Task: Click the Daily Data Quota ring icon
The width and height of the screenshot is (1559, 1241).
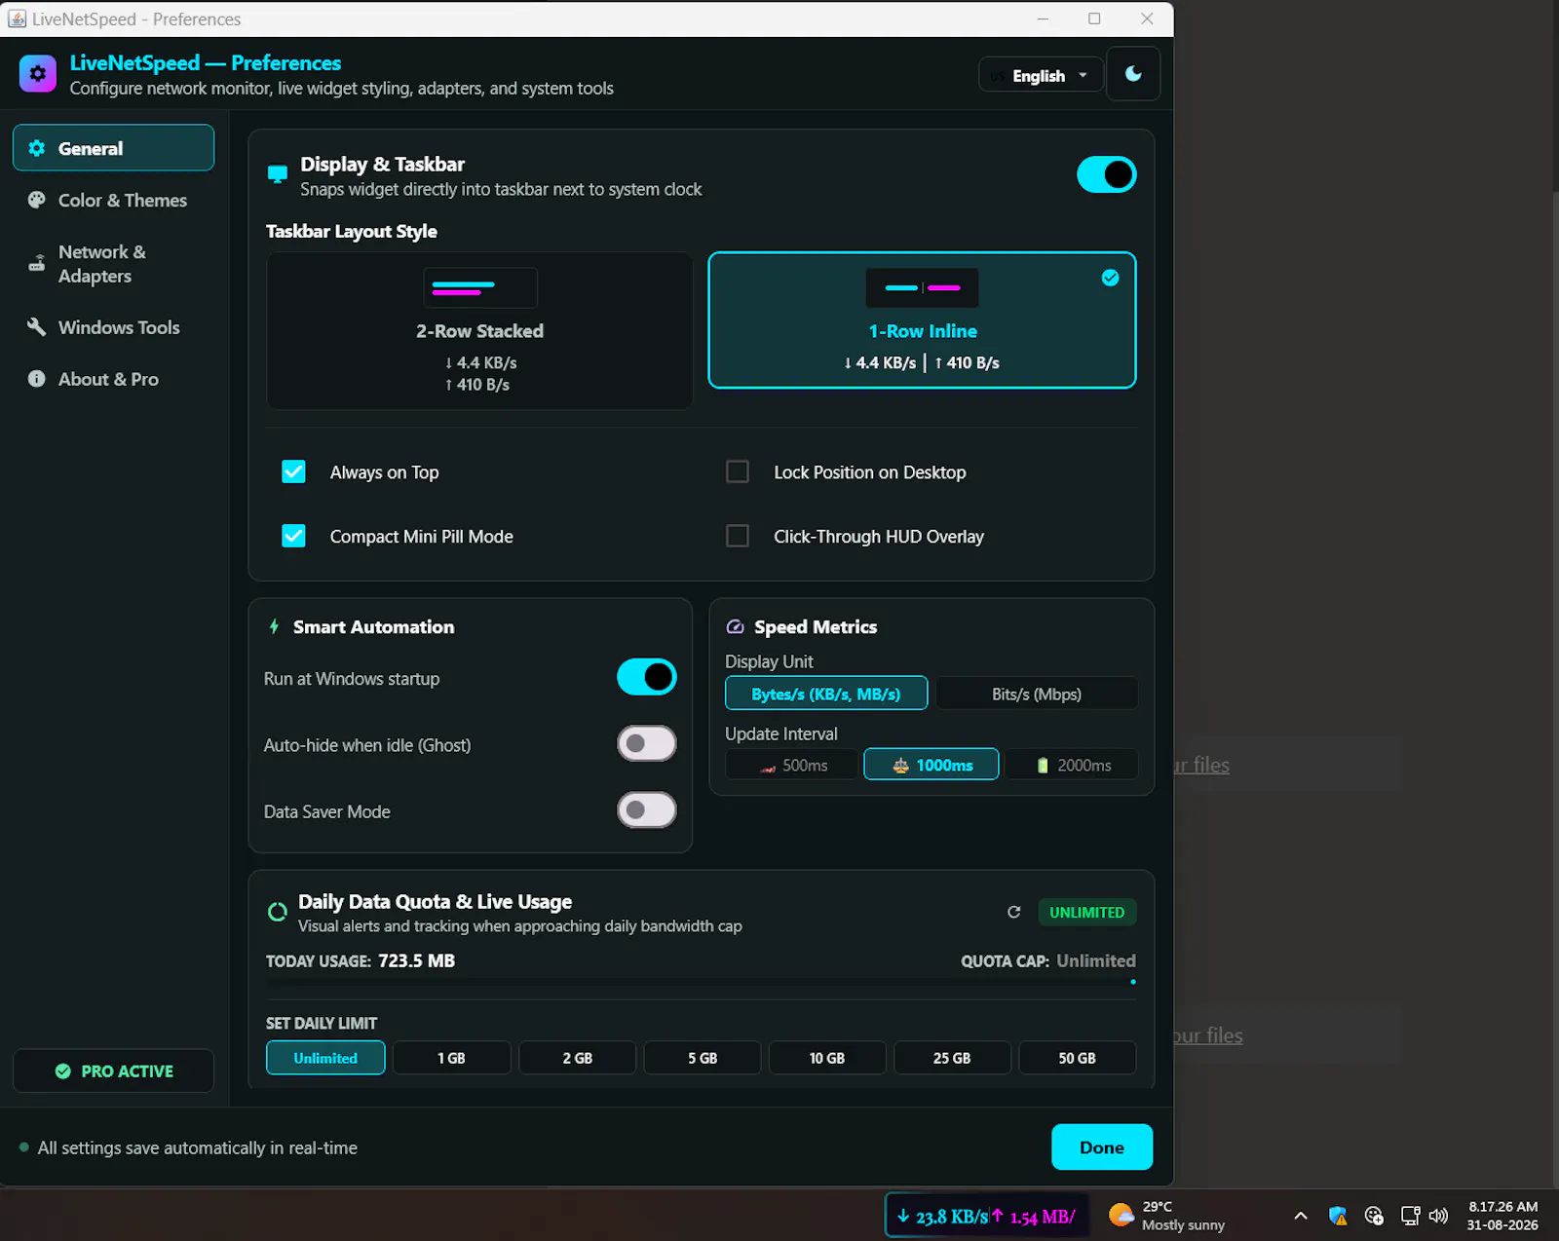Action: click(278, 912)
